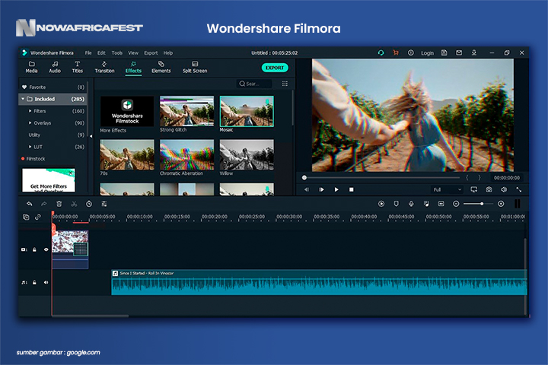This screenshot has height=365, width=548.
Task: Click the display on monitor icon
Action: 474,189
